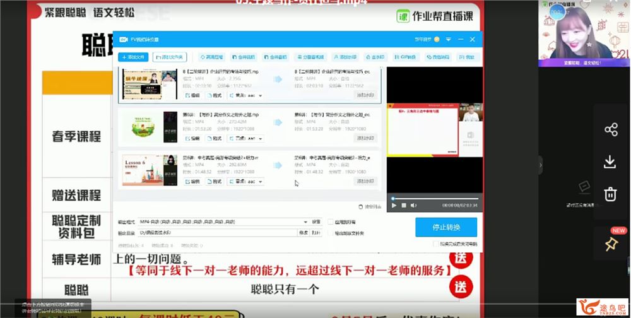The image size is (631, 318).
Task: Select the 二轮精讲 video thumbnail
Action: coord(150,84)
